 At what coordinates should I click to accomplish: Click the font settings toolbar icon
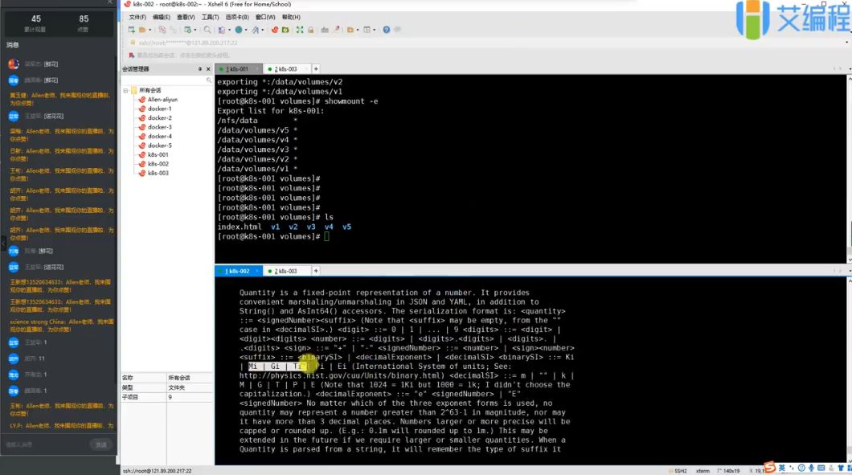click(255, 30)
